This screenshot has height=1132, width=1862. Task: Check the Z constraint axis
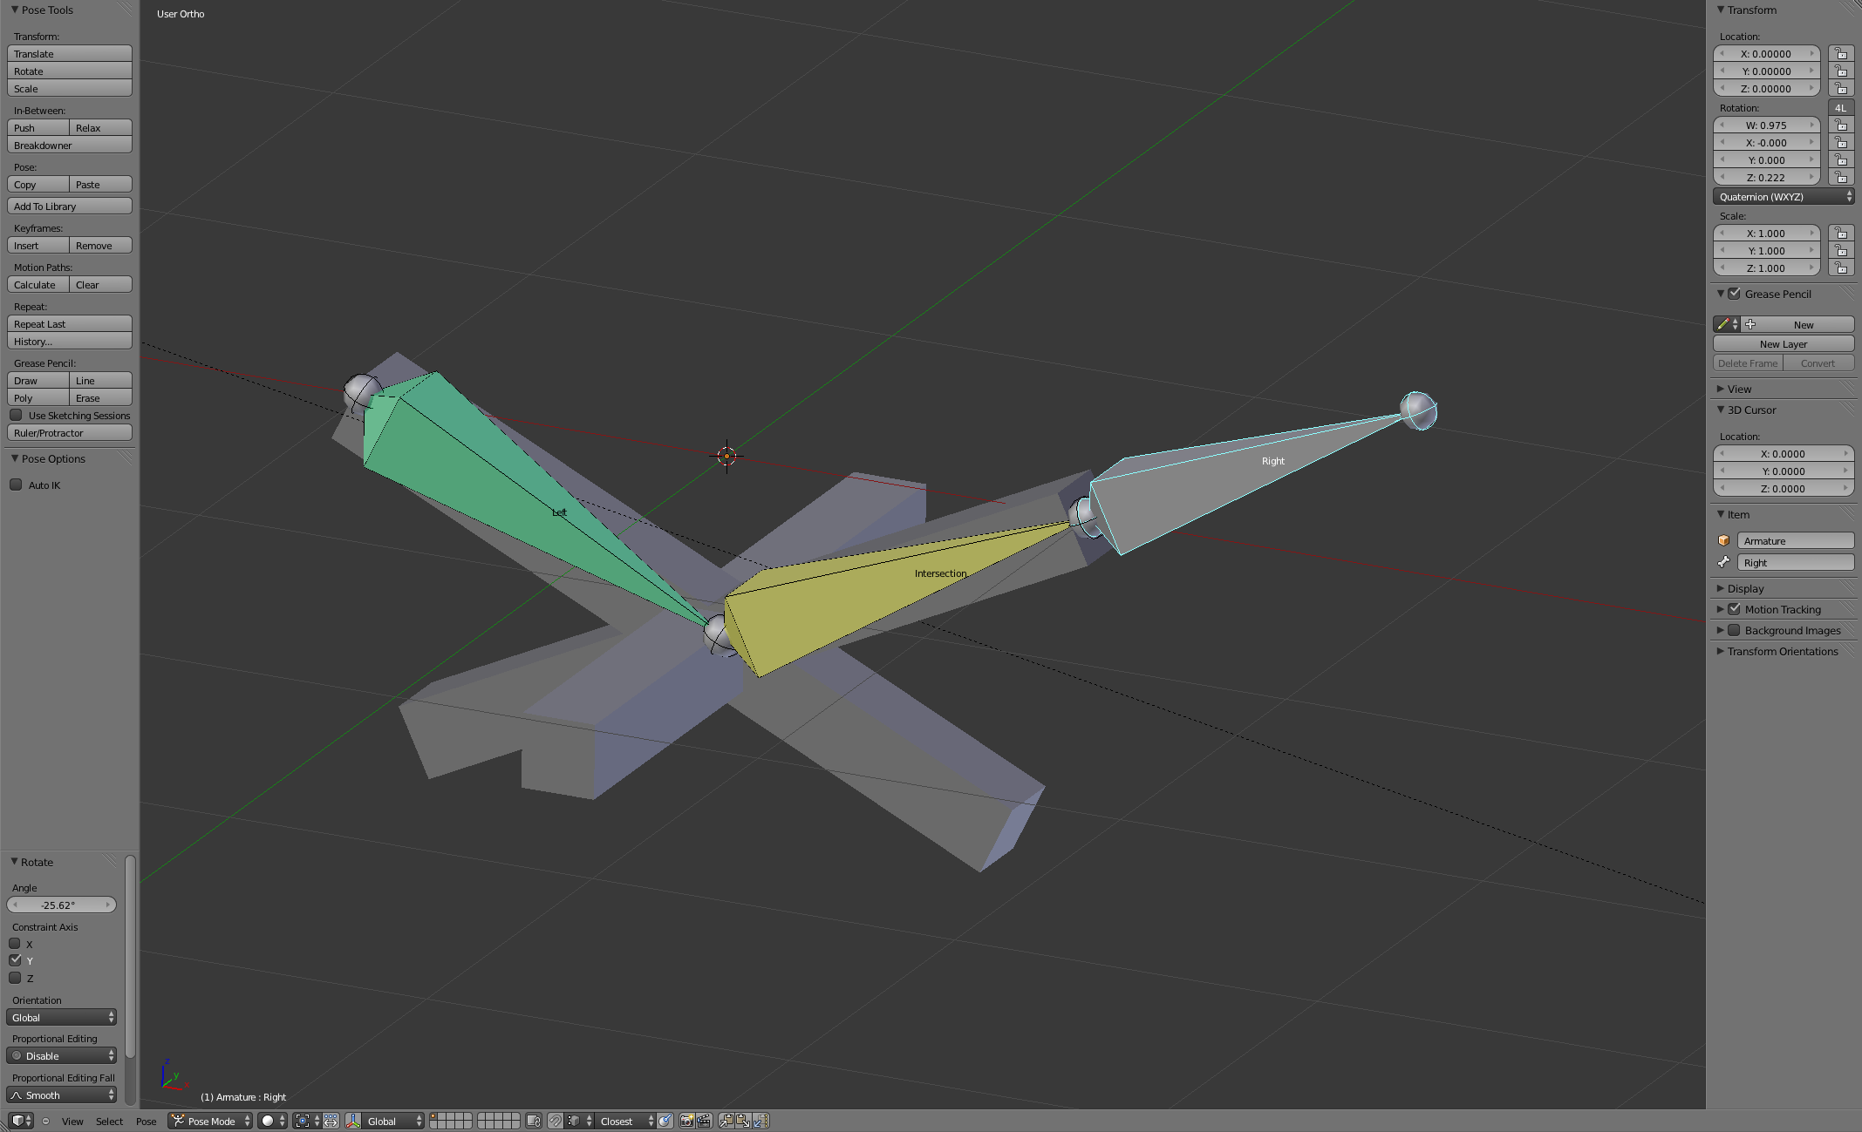pyautogui.click(x=15, y=978)
